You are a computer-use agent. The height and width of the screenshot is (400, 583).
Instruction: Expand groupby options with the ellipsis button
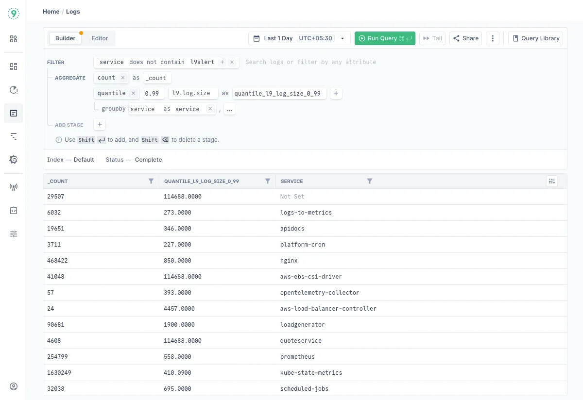click(x=229, y=109)
